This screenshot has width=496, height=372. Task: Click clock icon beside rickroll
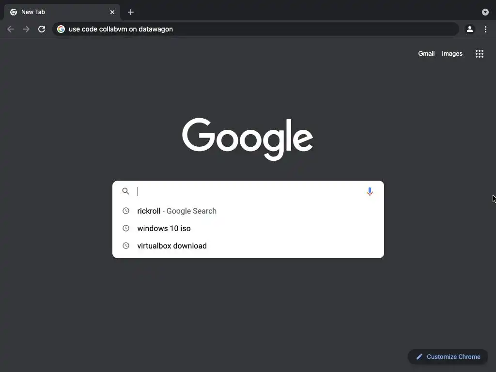126,211
